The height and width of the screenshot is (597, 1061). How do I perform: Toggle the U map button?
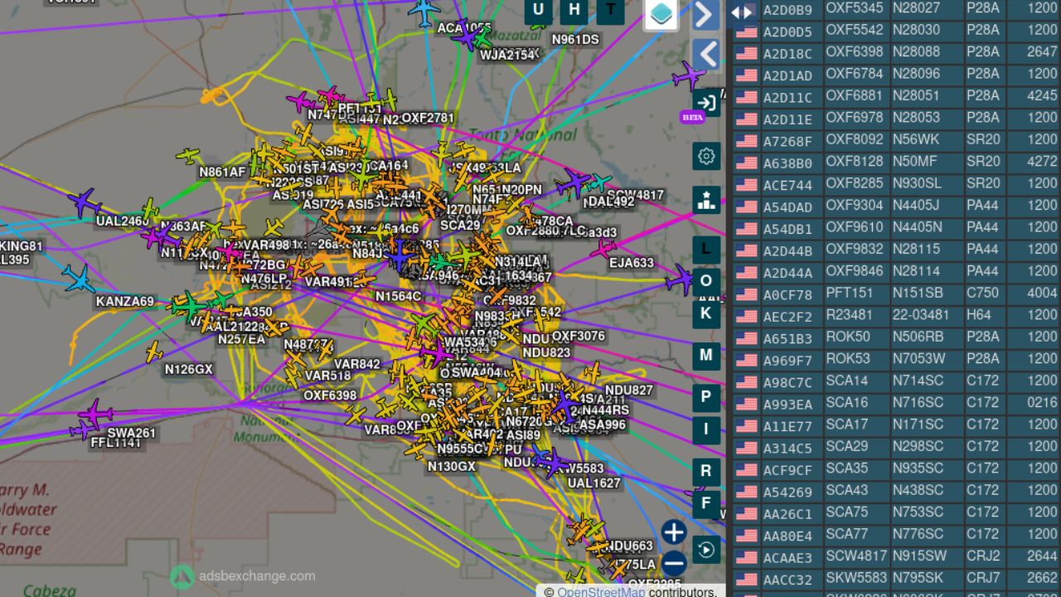tap(539, 10)
